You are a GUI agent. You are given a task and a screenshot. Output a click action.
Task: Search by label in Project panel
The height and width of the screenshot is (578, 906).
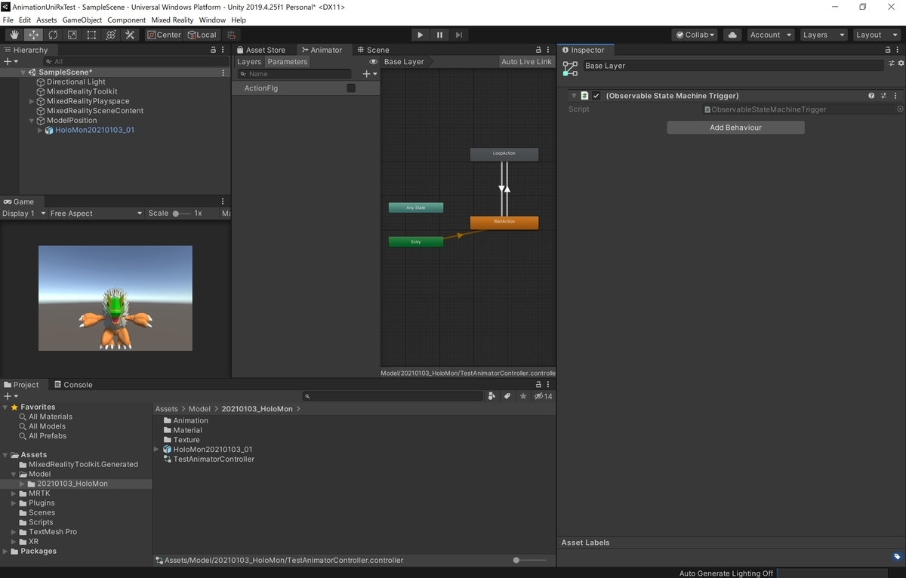pyautogui.click(x=507, y=396)
